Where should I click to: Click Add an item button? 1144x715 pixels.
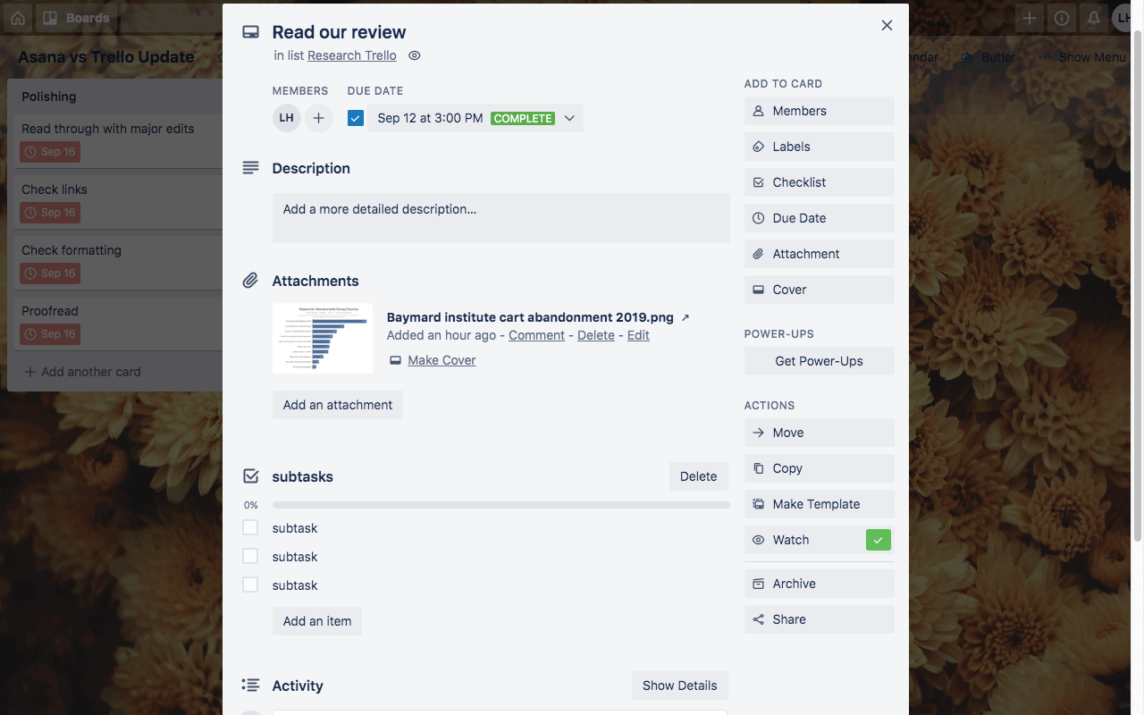pyautogui.click(x=316, y=621)
